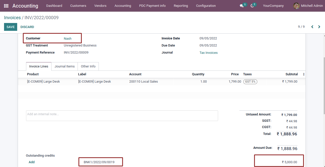Open customer Nash link
The height and width of the screenshot is (167, 325).
click(x=68, y=39)
